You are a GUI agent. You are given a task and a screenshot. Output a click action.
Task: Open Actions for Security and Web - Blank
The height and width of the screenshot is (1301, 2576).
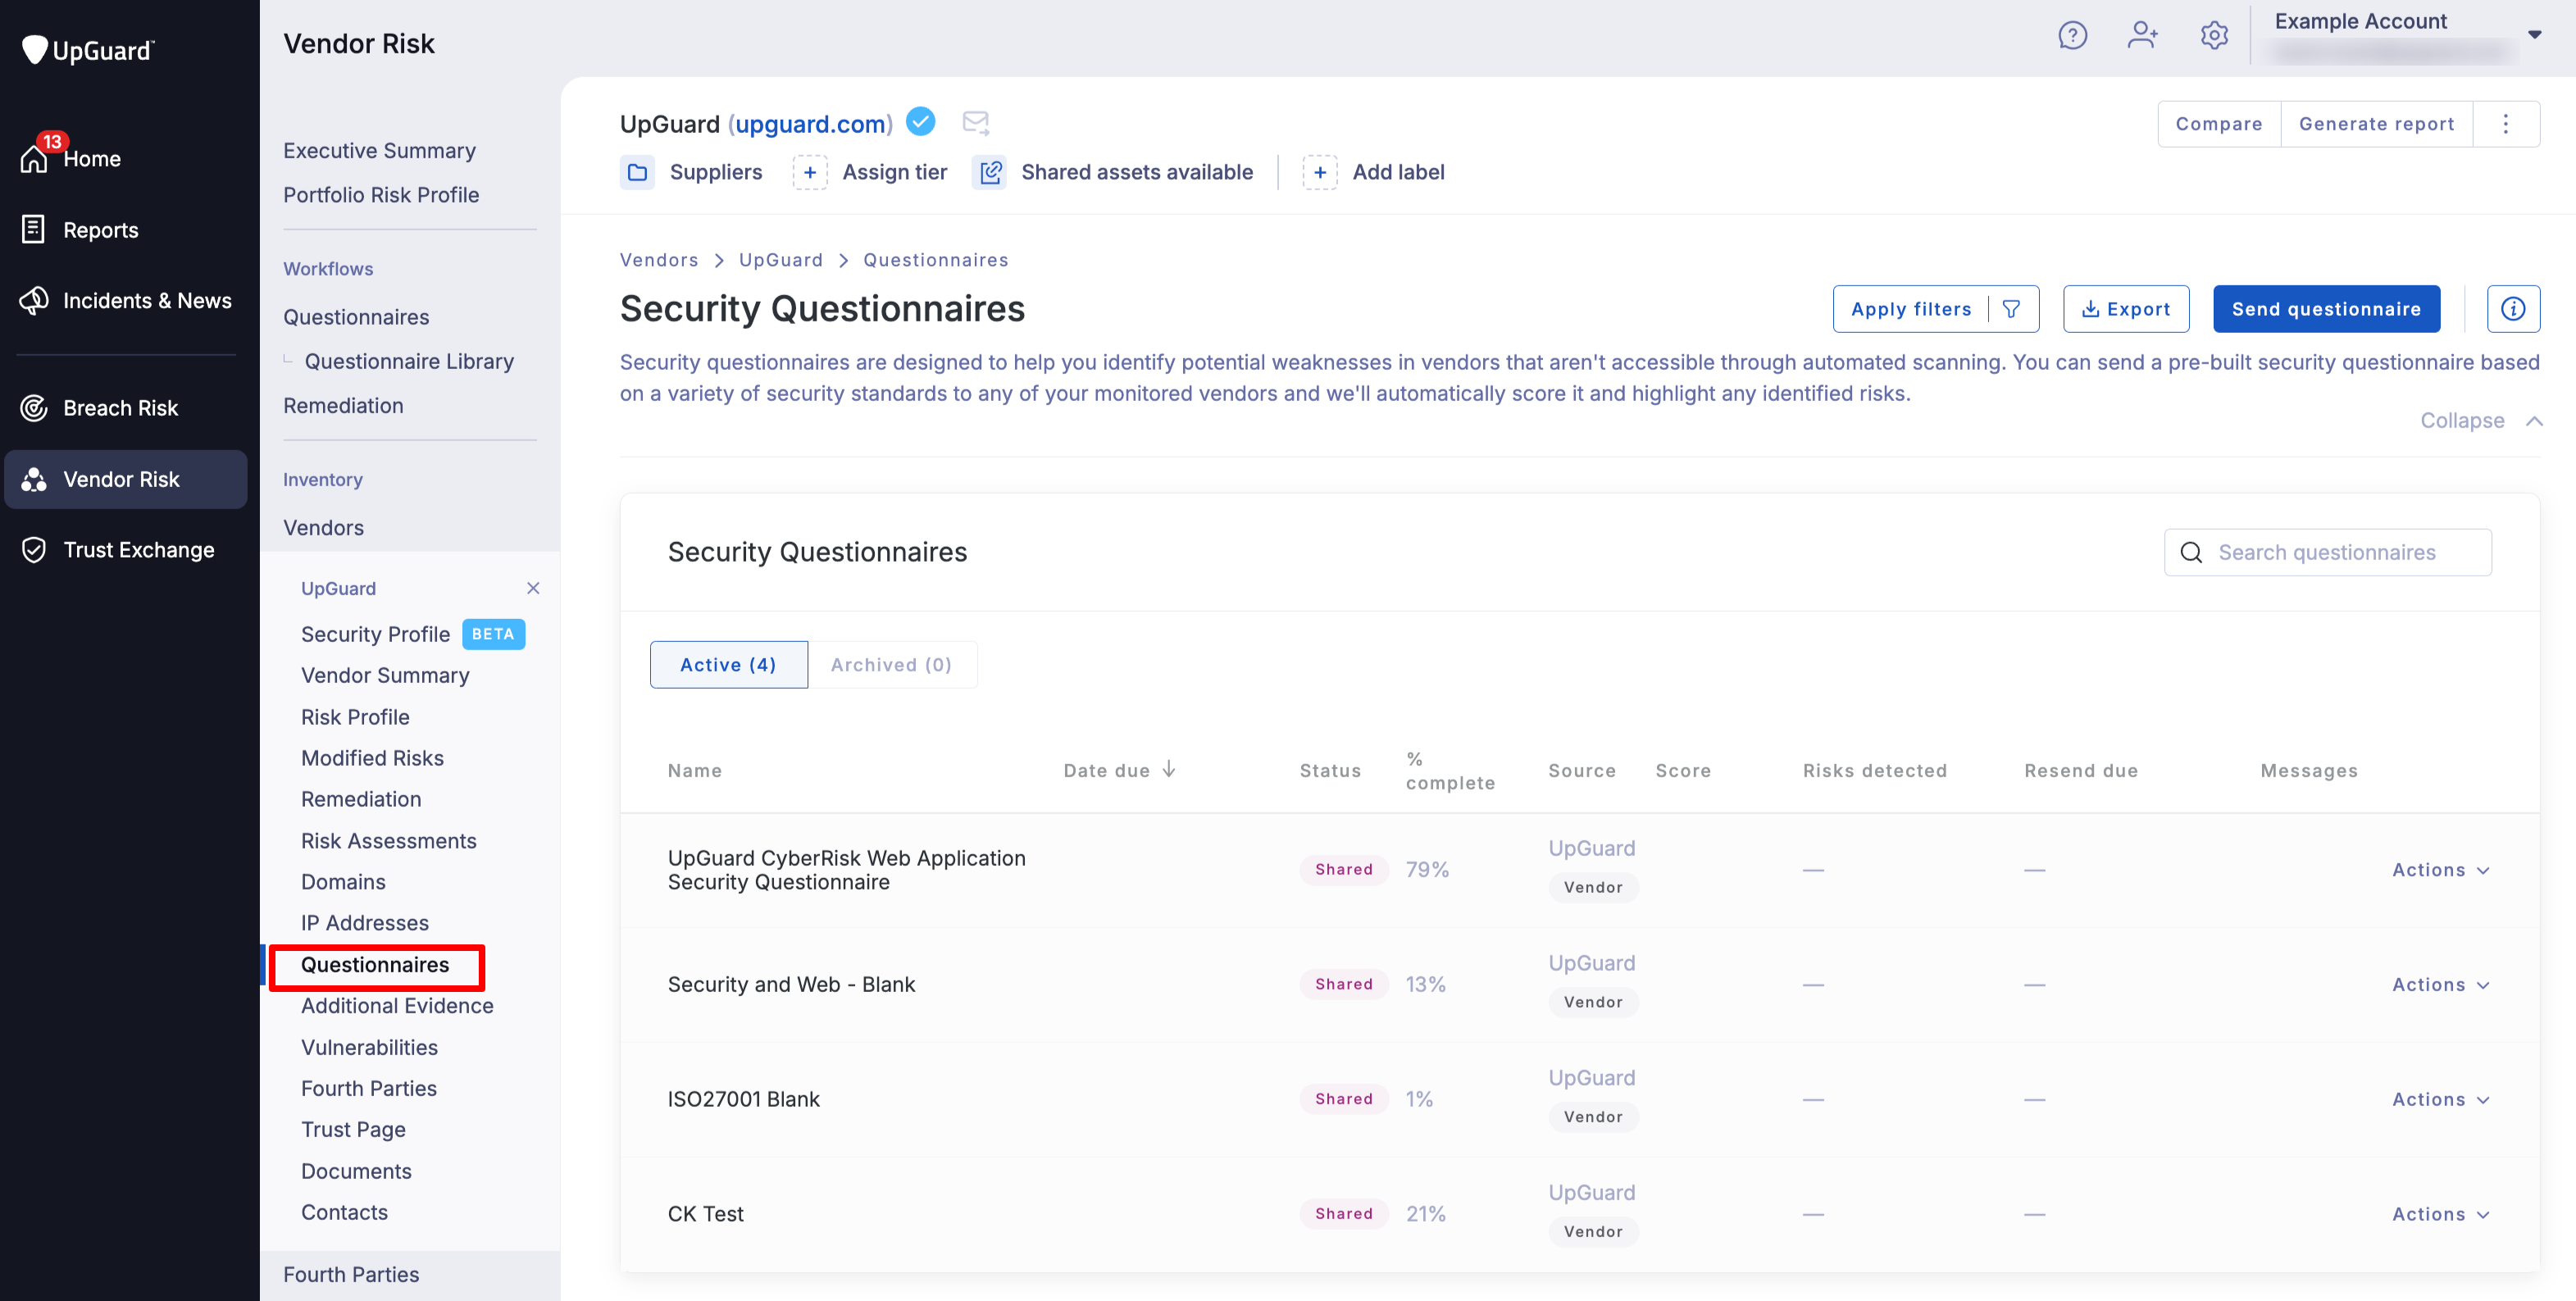2440,985
